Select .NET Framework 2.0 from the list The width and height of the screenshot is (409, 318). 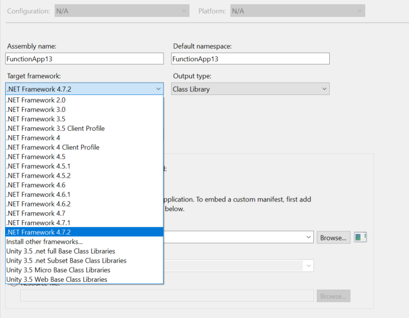(84, 100)
